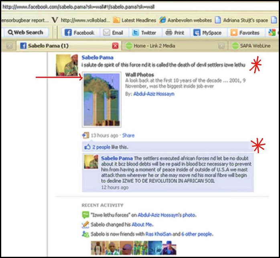Click the third friend thumbnail with sunglasses

(x=126, y=248)
